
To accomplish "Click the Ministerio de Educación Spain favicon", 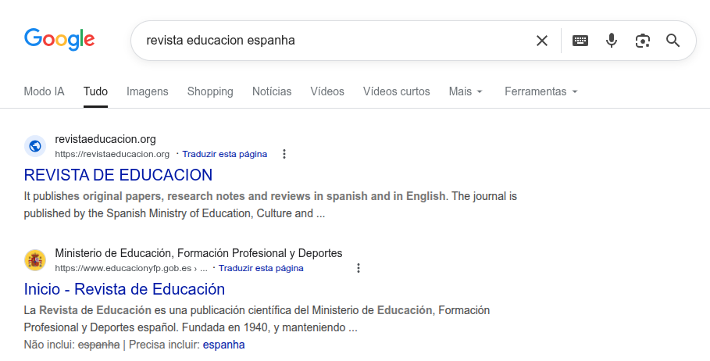I will coord(35,260).
